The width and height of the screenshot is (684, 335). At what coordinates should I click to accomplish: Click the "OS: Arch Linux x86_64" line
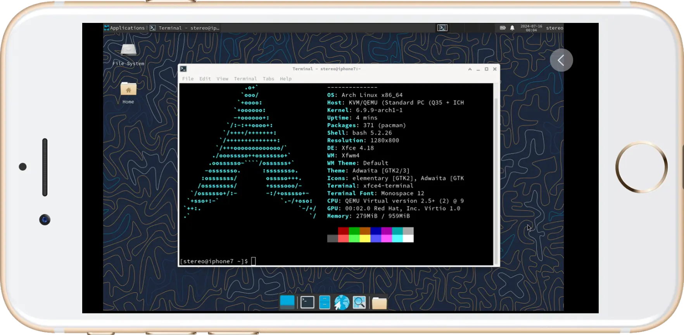click(365, 95)
